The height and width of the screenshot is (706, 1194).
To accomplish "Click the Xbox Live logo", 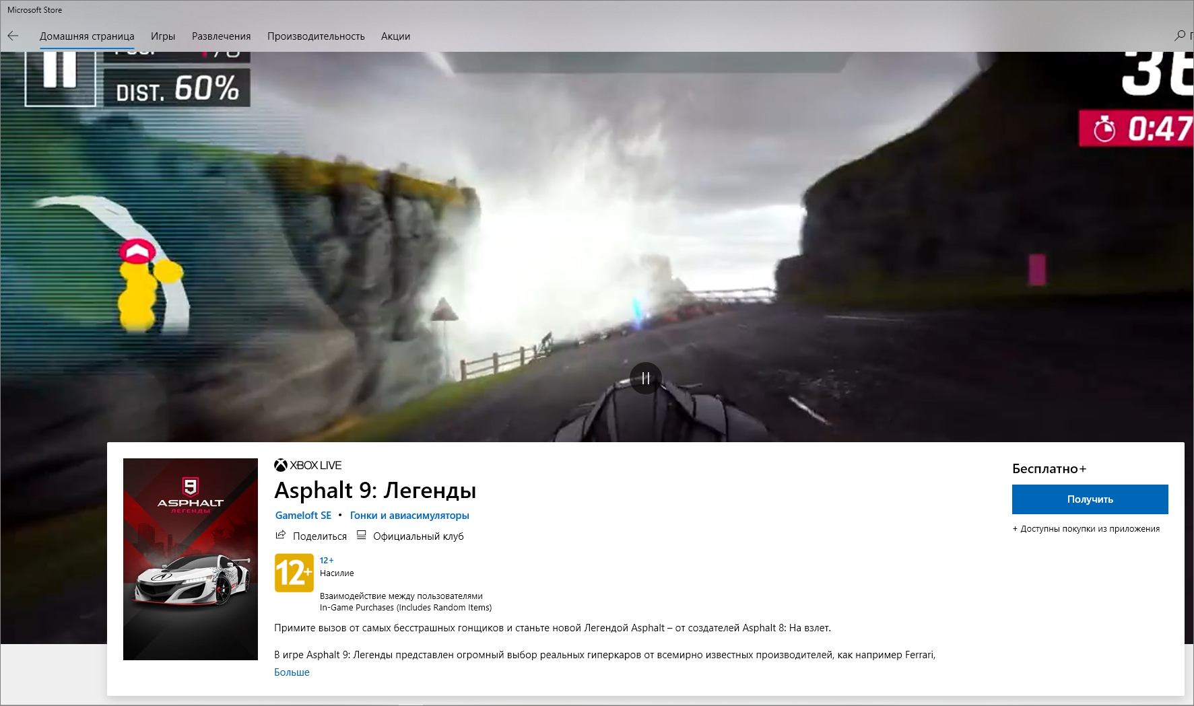I will pyautogui.click(x=308, y=465).
